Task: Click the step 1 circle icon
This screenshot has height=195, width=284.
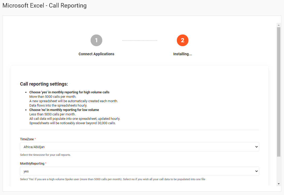Action: pyautogui.click(x=96, y=40)
